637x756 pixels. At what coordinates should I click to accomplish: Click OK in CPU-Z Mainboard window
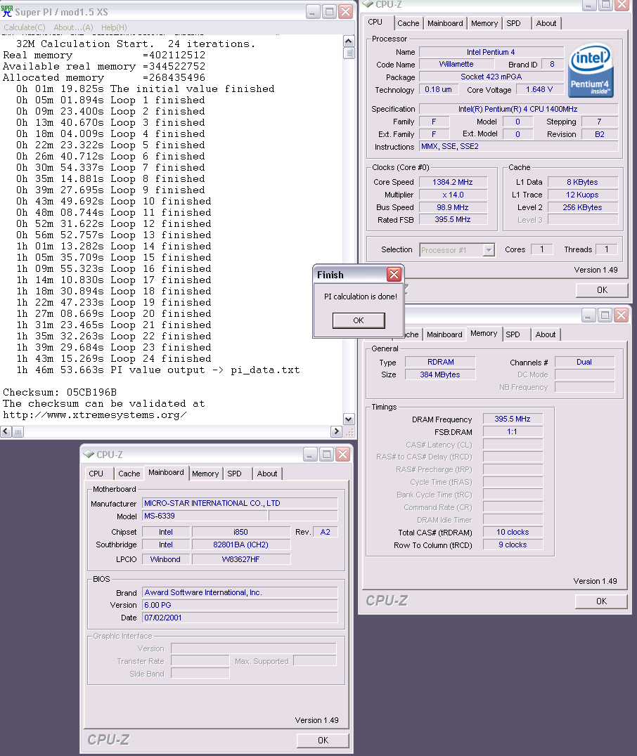click(323, 740)
